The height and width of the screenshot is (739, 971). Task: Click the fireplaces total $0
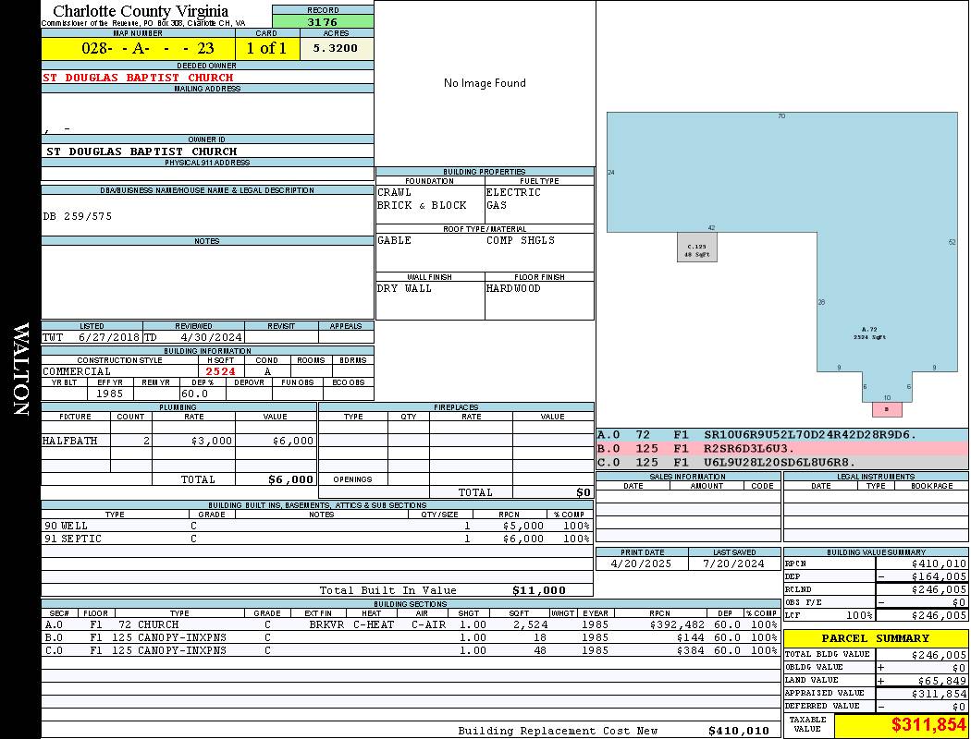[584, 493]
